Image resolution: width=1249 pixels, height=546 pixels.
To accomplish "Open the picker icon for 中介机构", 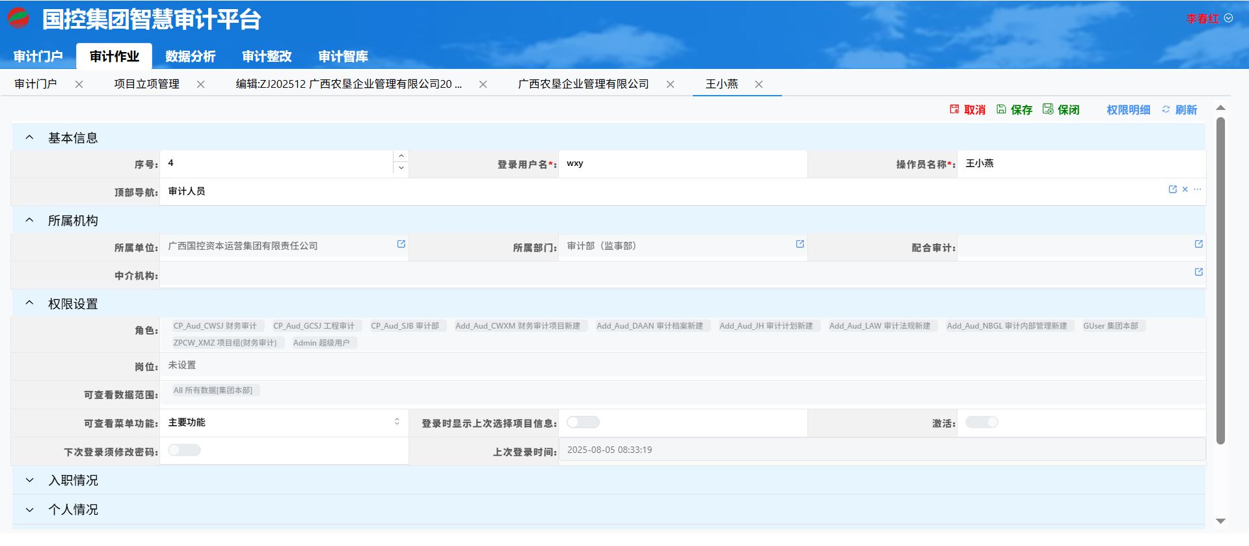I will [x=1199, y=272].
